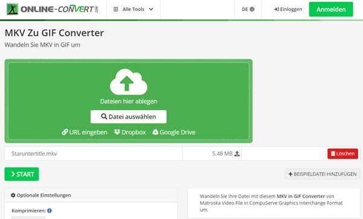This screenshot has height=219, width=363.
Task: Click 'MKV in GIF Converter' bold text
Action: point(301,196)
